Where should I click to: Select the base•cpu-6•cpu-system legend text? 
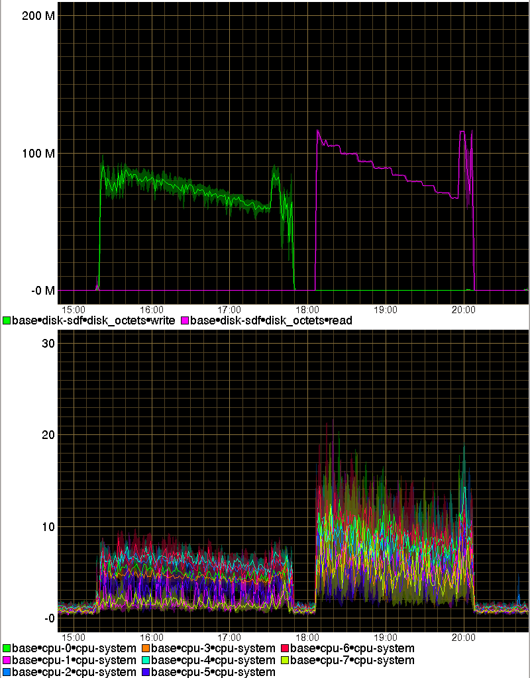click(x=352, y=648)
